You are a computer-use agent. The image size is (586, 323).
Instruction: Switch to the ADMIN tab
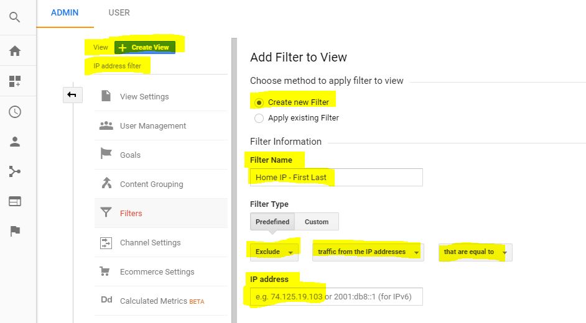pos(65,12)
